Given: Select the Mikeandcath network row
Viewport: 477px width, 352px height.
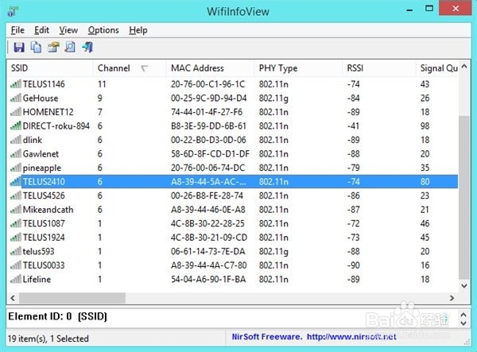Looking at the screenshot, I should click(x=233, y=210).
